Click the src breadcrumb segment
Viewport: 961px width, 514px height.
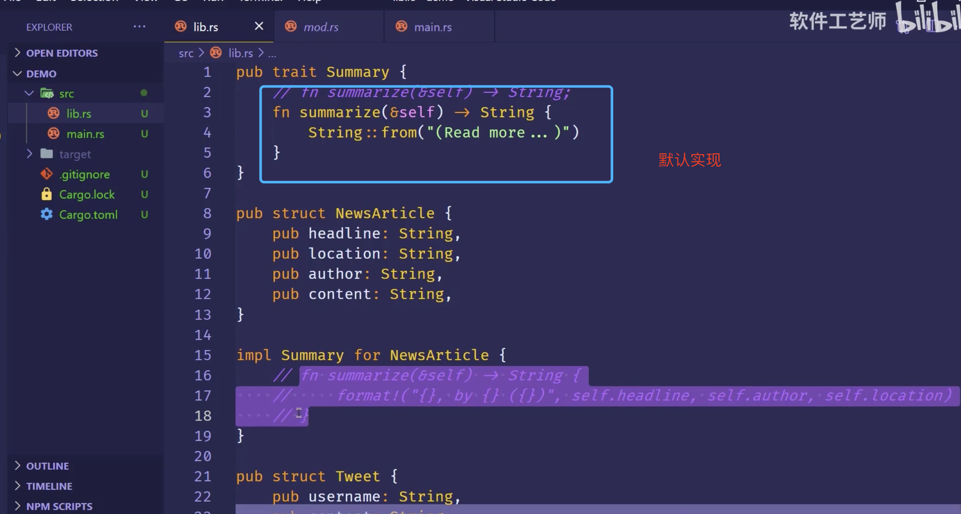(x=186, y=53)
